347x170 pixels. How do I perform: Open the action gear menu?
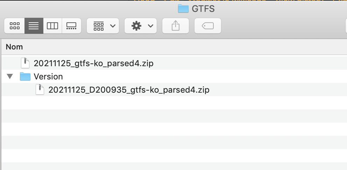[140, 26]
